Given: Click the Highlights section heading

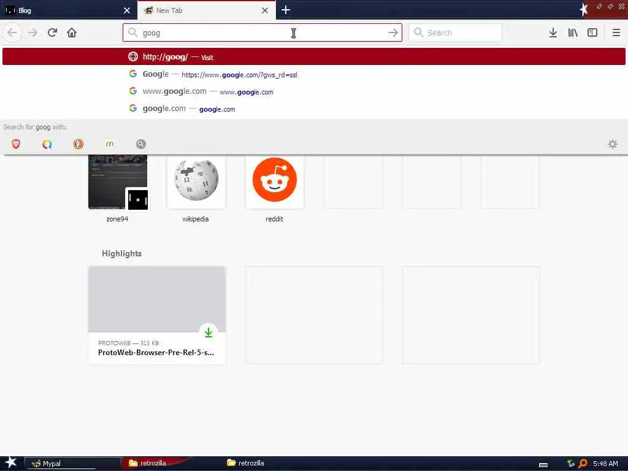Looking at the screenshot, I should tap(122, 253).
